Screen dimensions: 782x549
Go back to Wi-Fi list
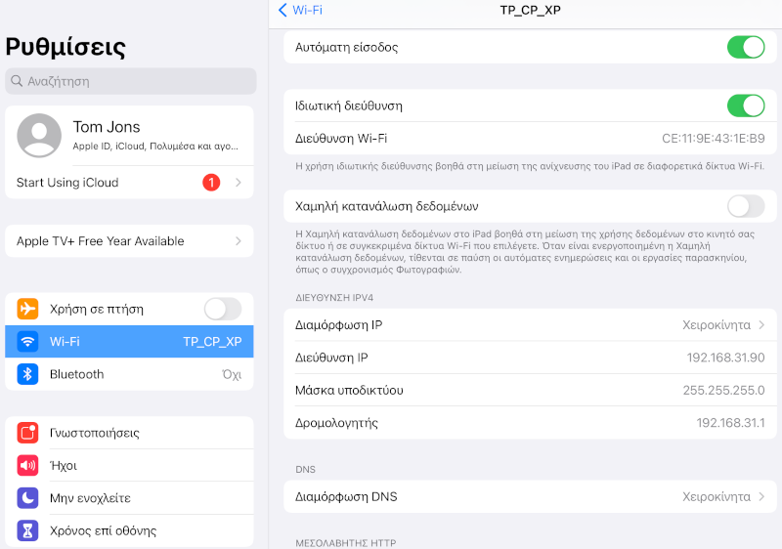(x=301, y=11)
